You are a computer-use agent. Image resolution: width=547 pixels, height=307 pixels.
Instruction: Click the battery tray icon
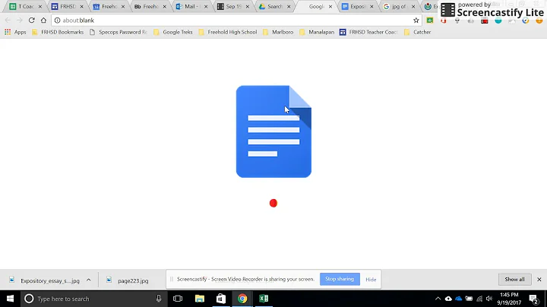(470, 299)
